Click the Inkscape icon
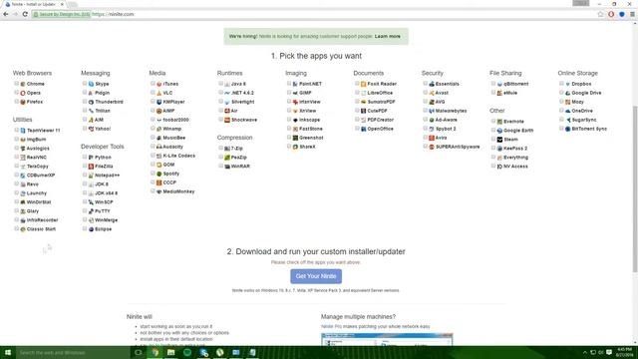638x359 pixels. pos(295,120)
